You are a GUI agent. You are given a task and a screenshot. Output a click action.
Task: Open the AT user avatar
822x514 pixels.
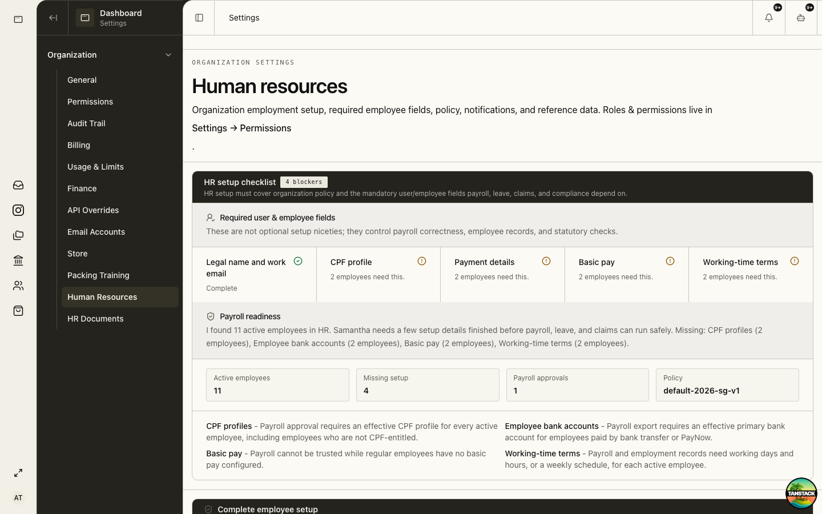tap(18, 498)
